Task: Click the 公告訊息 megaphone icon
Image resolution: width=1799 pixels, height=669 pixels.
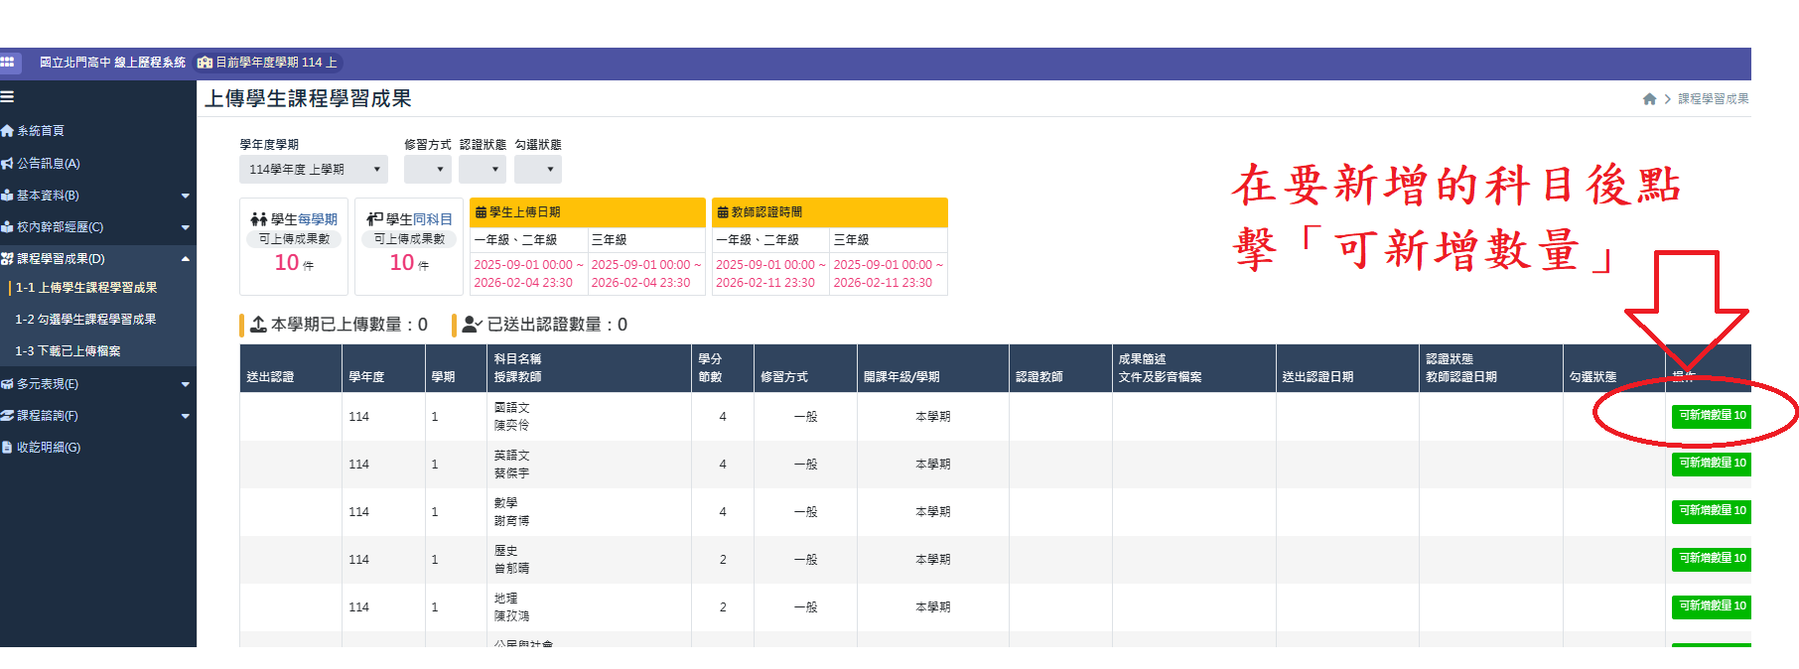Action: (x=7, y=164)
